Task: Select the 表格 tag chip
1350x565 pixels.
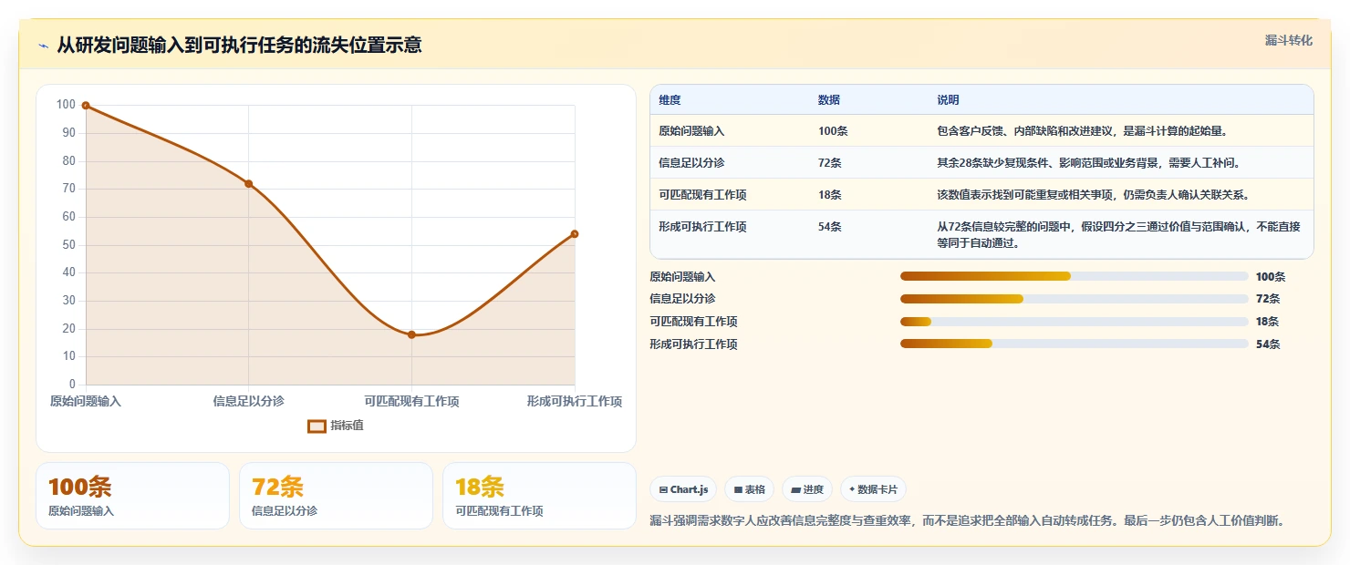Action: (749, 489)
